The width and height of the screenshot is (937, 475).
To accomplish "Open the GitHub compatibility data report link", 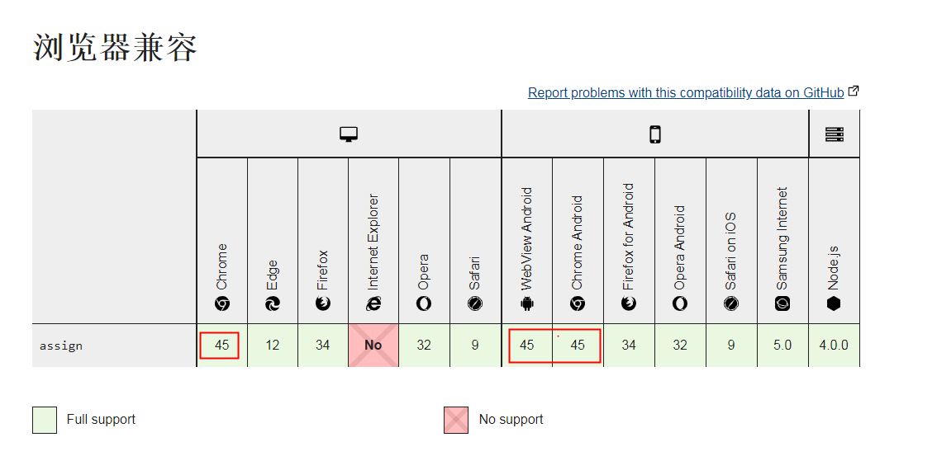I will pyautogui.click(x=686, y=92).
